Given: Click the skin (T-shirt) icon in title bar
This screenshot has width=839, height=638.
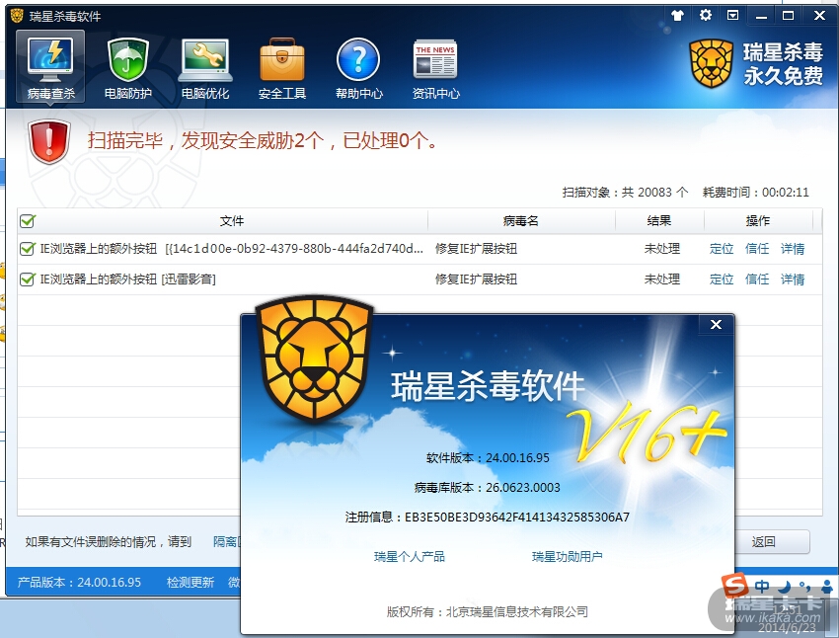Looking at the screenshot, I should [677, 15].
